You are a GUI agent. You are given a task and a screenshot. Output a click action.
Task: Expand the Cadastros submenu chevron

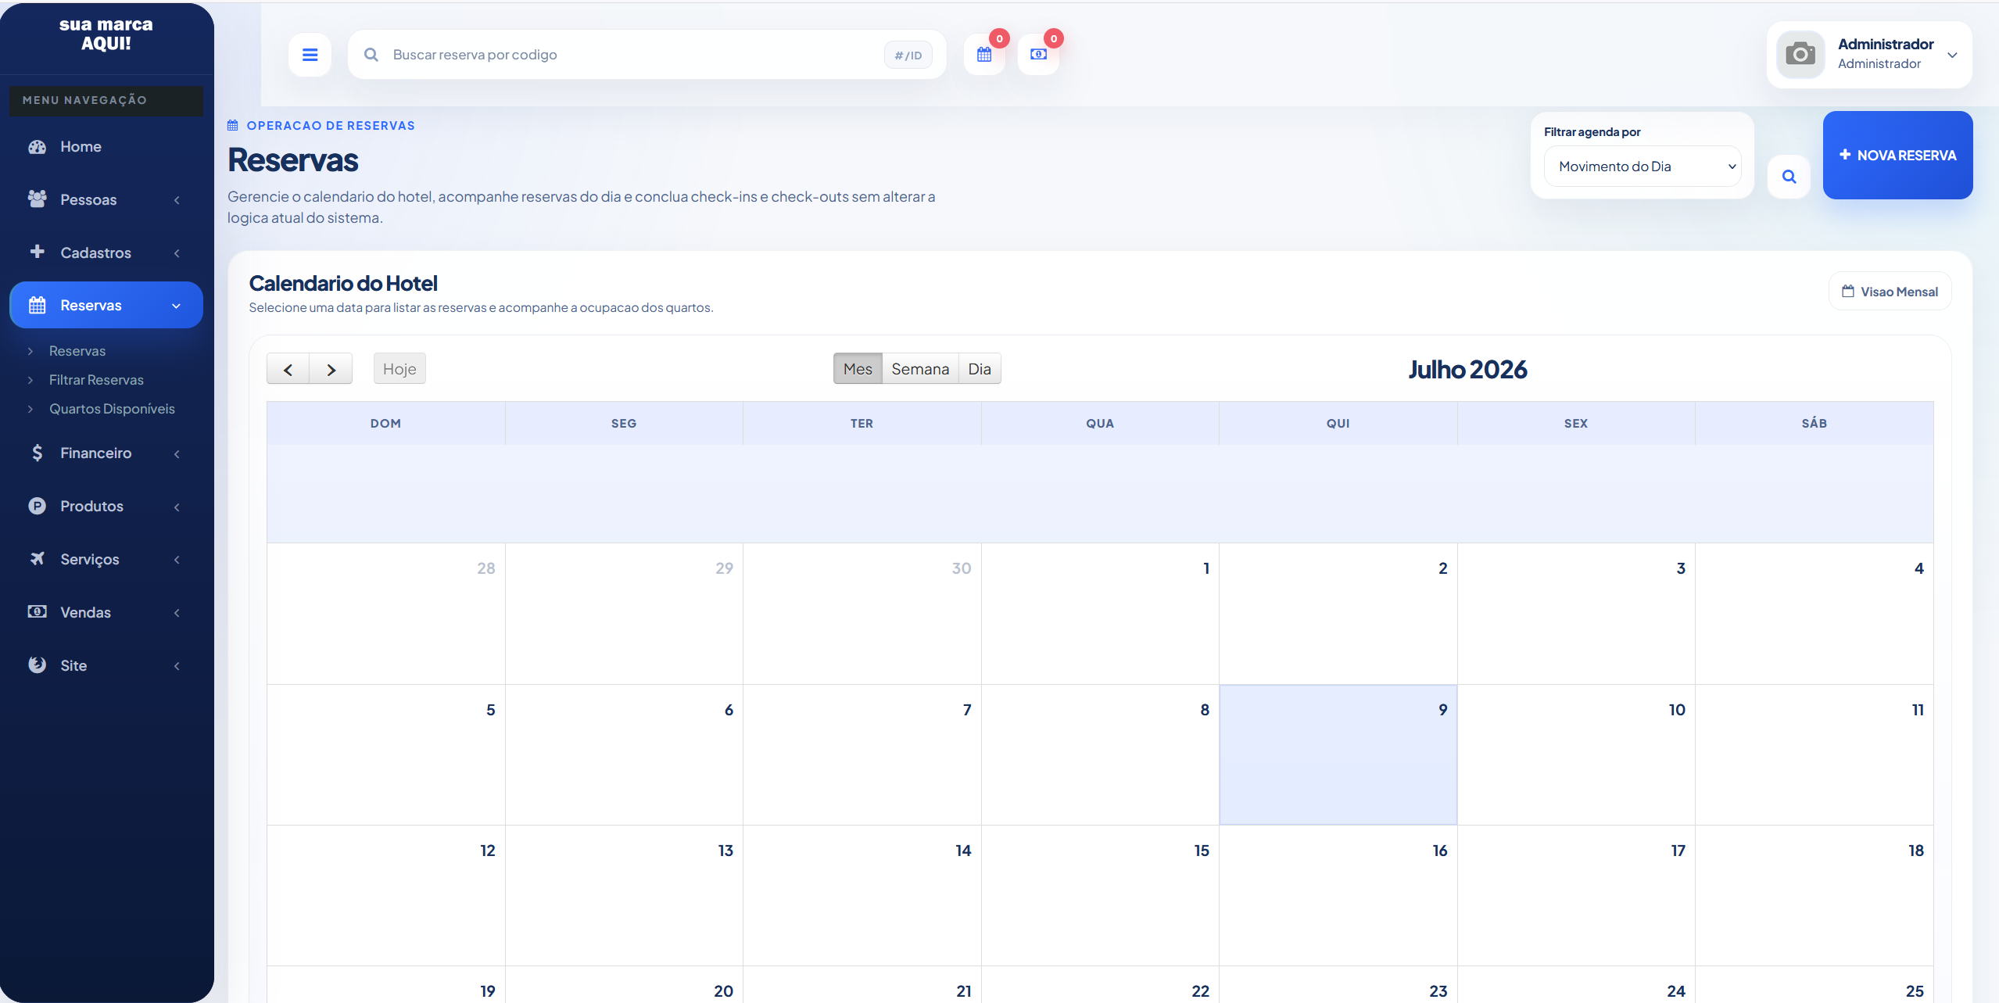[x=177, y=253]
